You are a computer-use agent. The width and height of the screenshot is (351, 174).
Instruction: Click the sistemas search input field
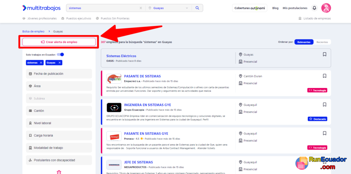coord(103,8)
